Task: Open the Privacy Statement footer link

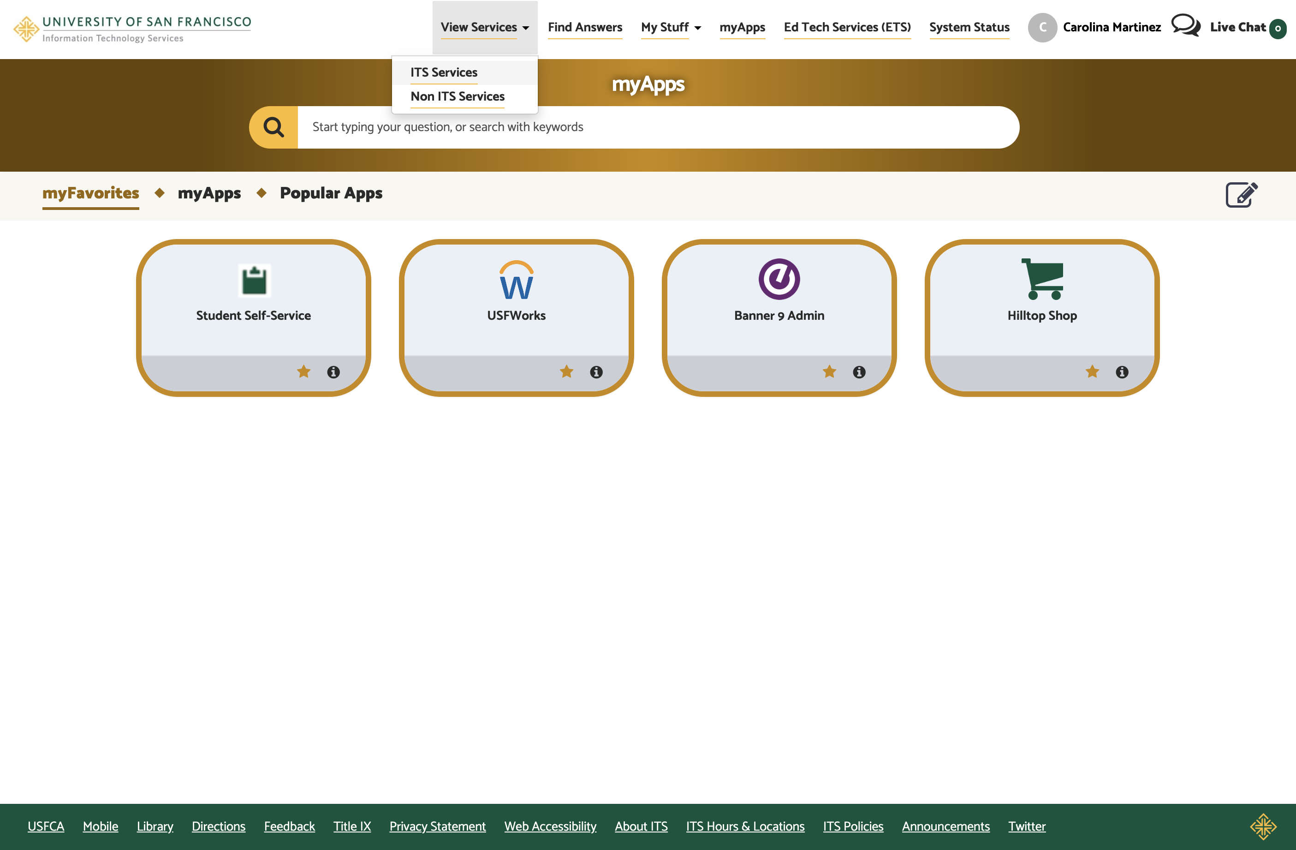Action: coord(437,826)
